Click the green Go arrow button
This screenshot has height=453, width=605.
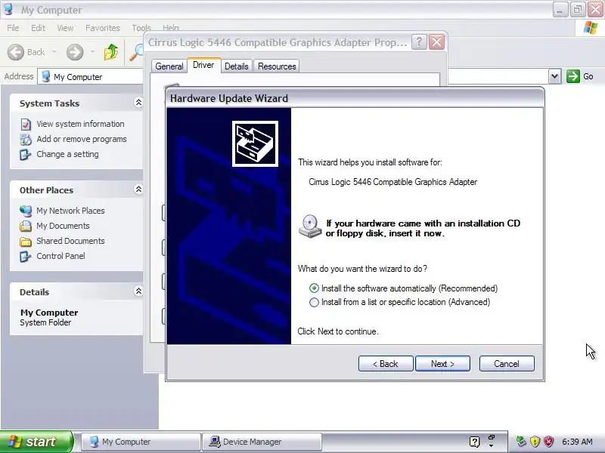573,76
